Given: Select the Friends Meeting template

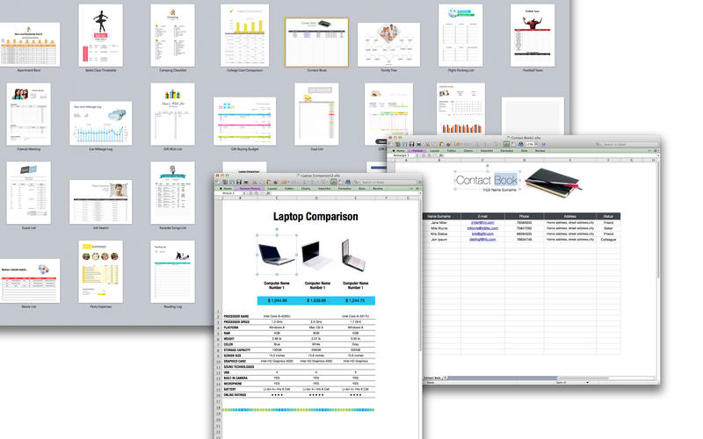Looking at the screenshot, I should (29, 114).
